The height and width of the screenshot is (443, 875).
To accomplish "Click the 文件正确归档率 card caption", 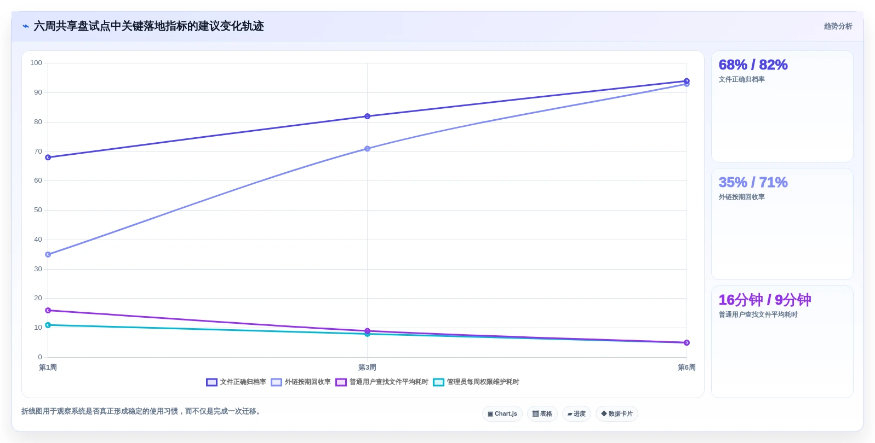I will coord(741,79).
